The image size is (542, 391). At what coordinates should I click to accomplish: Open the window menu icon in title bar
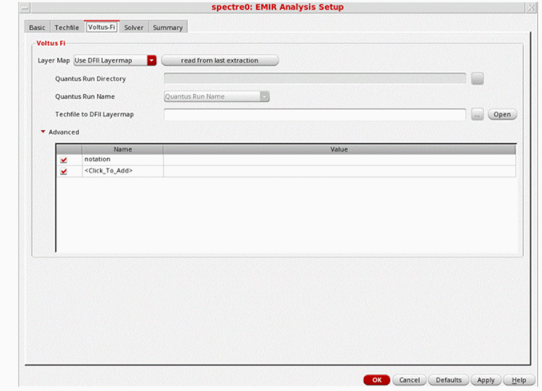[x=25, y=7]
